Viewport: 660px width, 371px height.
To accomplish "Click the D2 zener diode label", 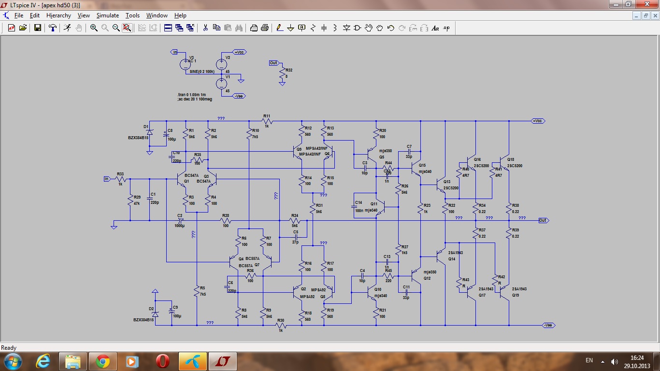I will (x=151, y=309).
